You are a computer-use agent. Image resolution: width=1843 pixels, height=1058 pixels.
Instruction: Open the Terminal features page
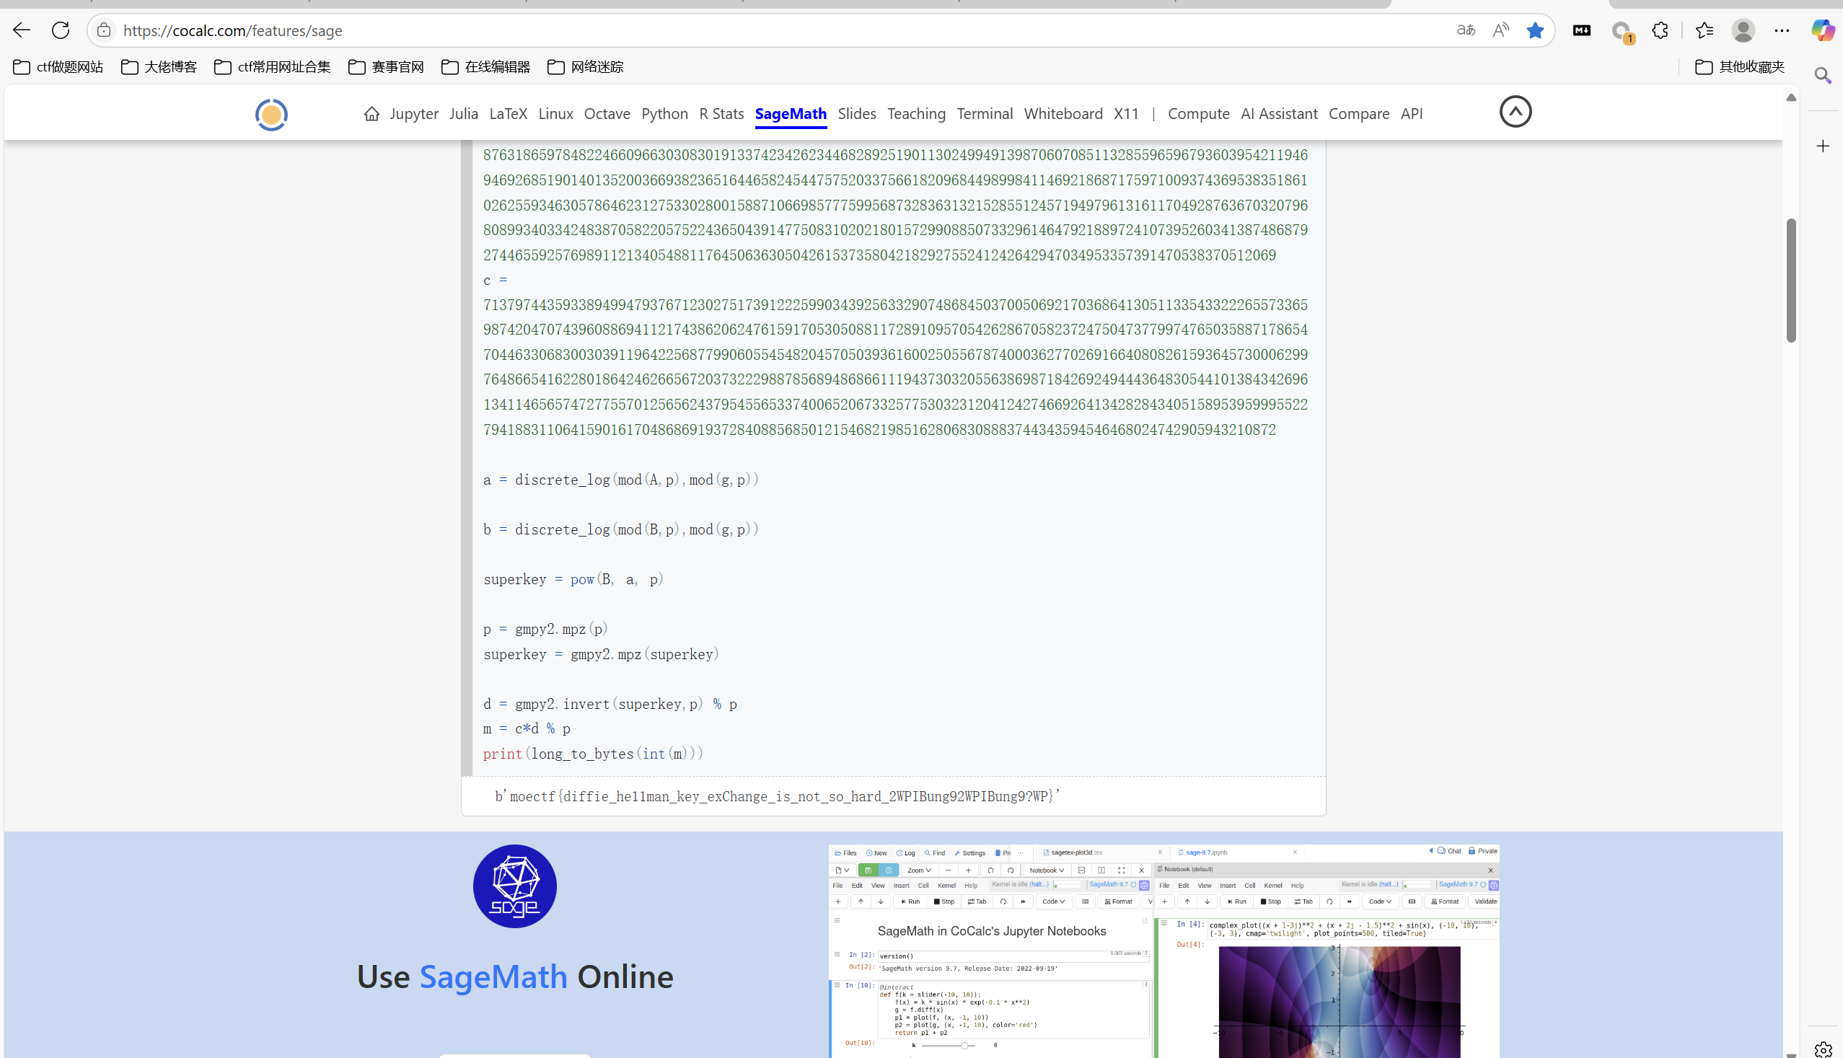tap(985, 114)
